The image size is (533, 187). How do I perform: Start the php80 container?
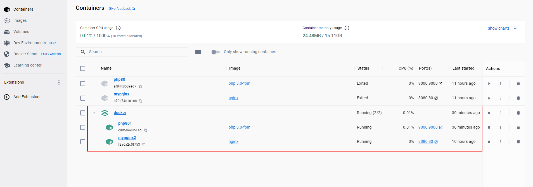489,84
